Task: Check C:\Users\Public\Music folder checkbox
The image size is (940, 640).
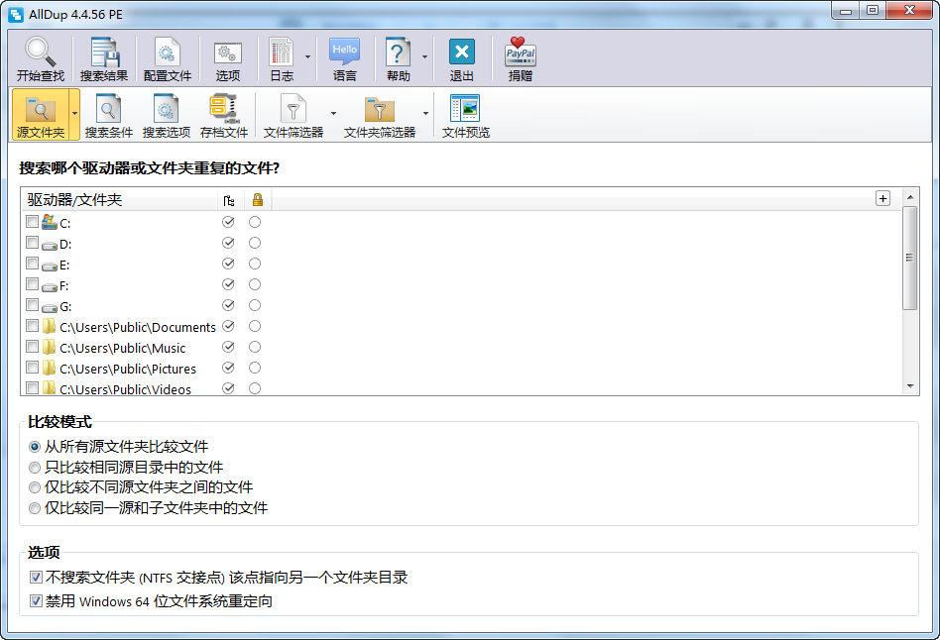Action: tap(33, 347)
